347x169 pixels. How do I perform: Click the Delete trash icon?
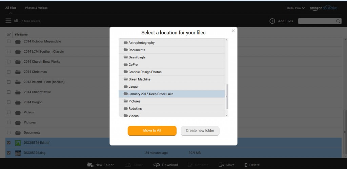coord(246,165)
